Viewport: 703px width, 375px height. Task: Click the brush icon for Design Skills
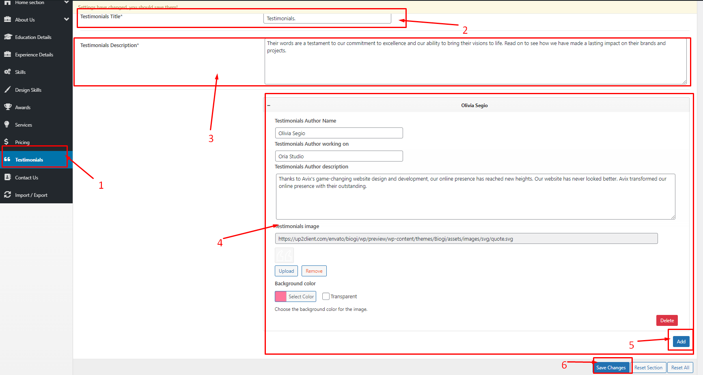(x=8, y=90)
